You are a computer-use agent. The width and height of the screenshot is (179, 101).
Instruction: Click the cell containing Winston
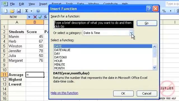17,46
